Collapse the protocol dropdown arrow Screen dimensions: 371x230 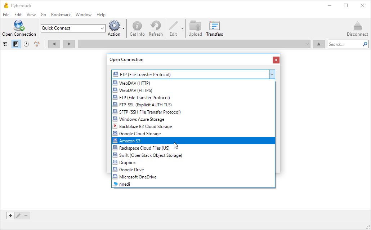272,75
